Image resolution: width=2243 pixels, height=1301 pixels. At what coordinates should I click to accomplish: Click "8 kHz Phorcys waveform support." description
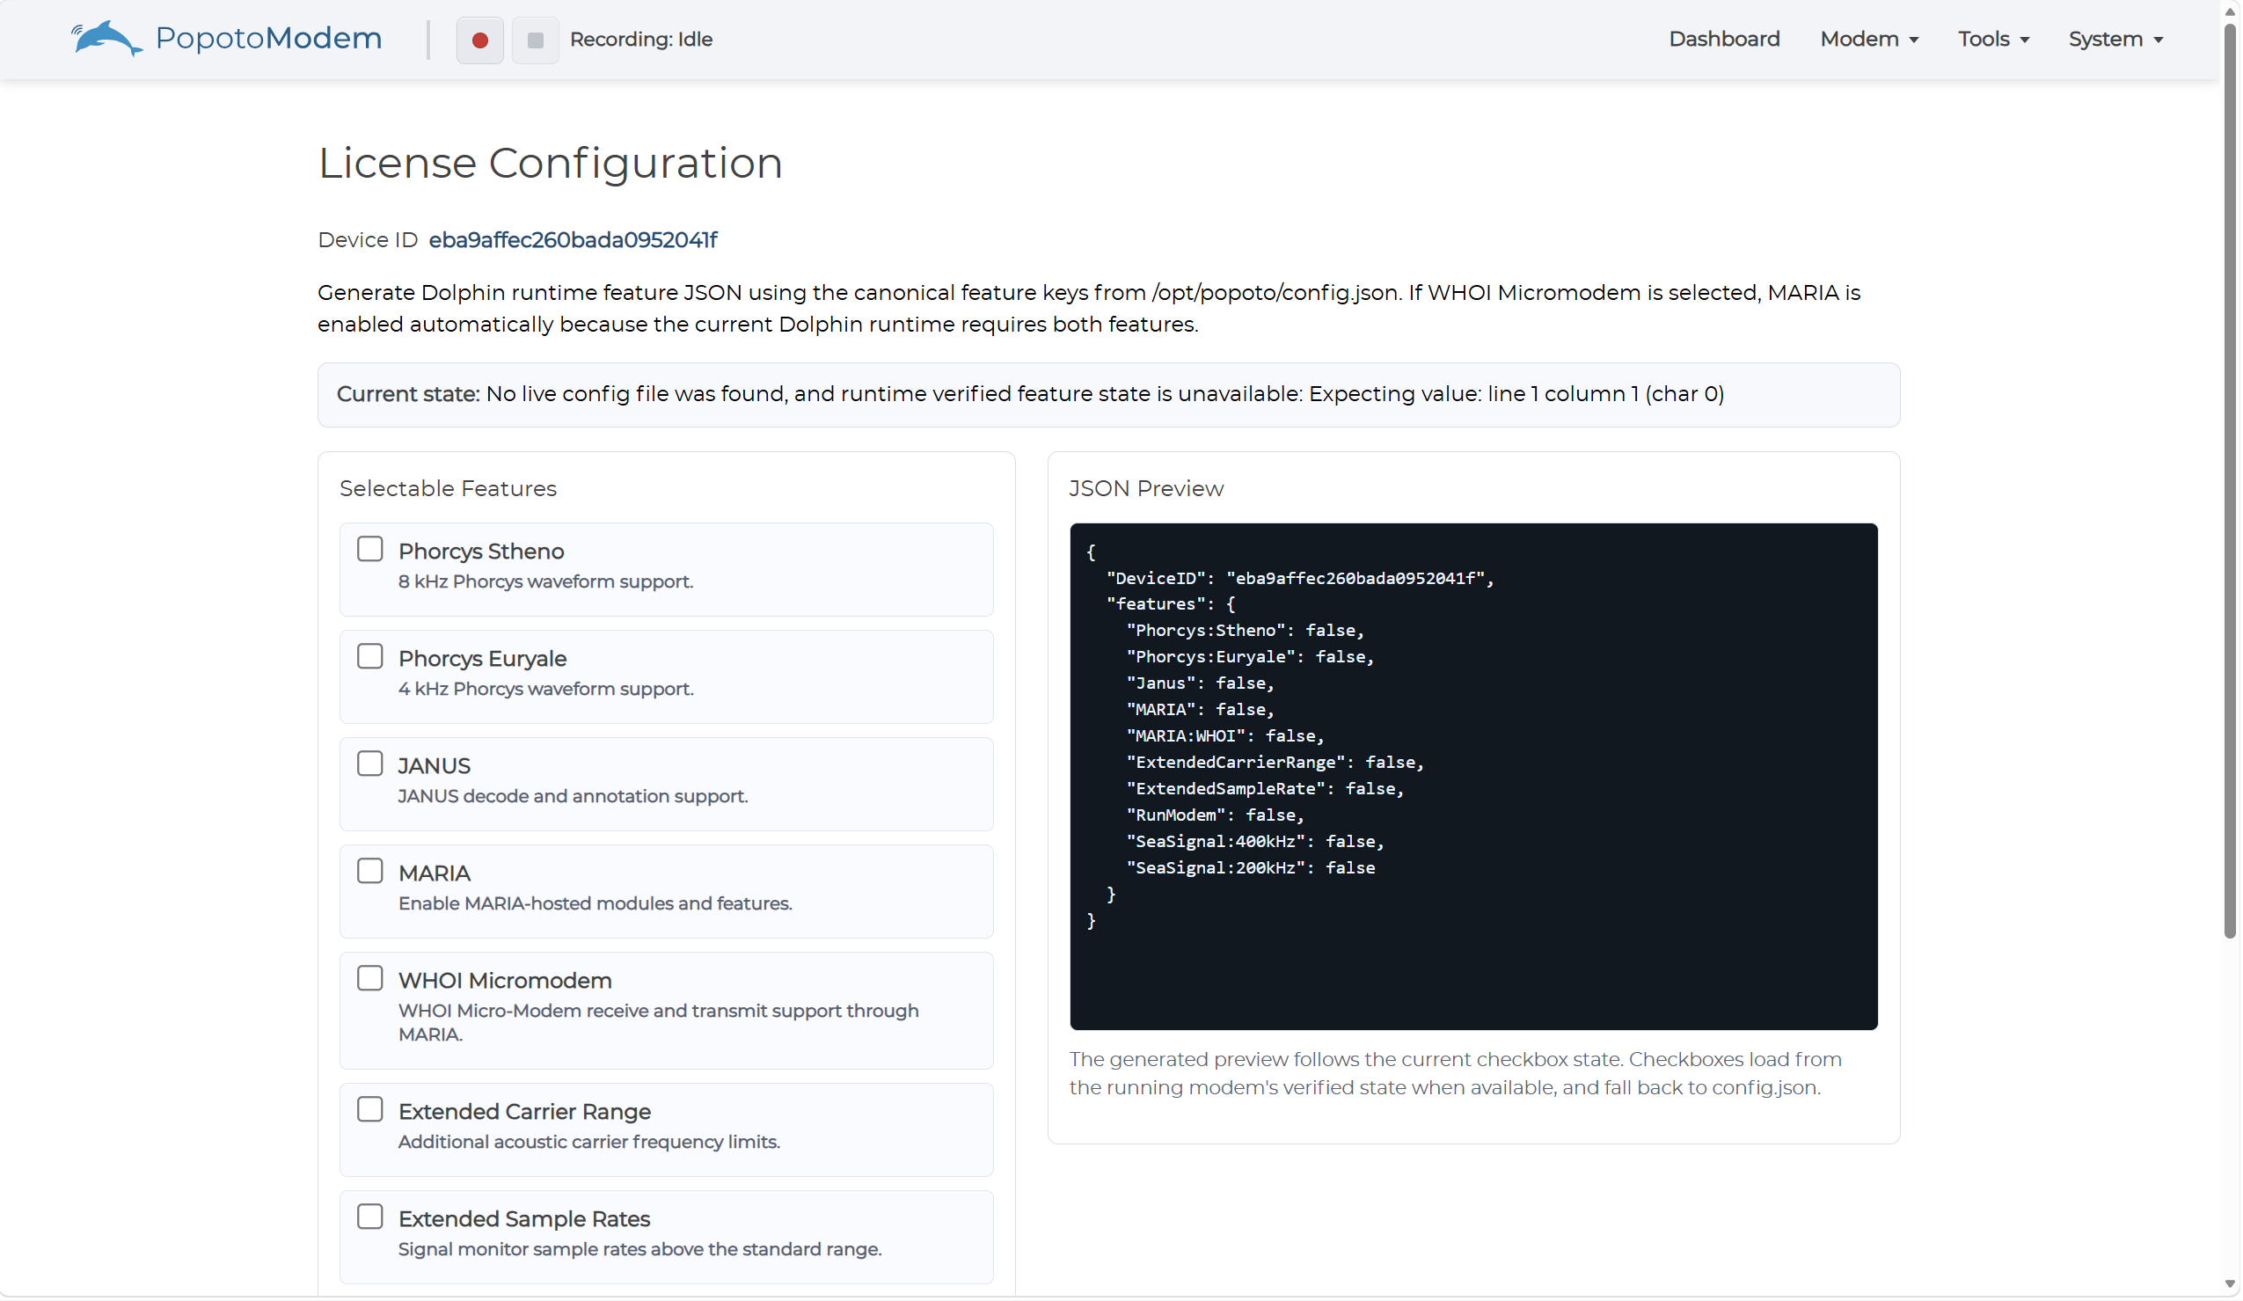tap(546, 582)
